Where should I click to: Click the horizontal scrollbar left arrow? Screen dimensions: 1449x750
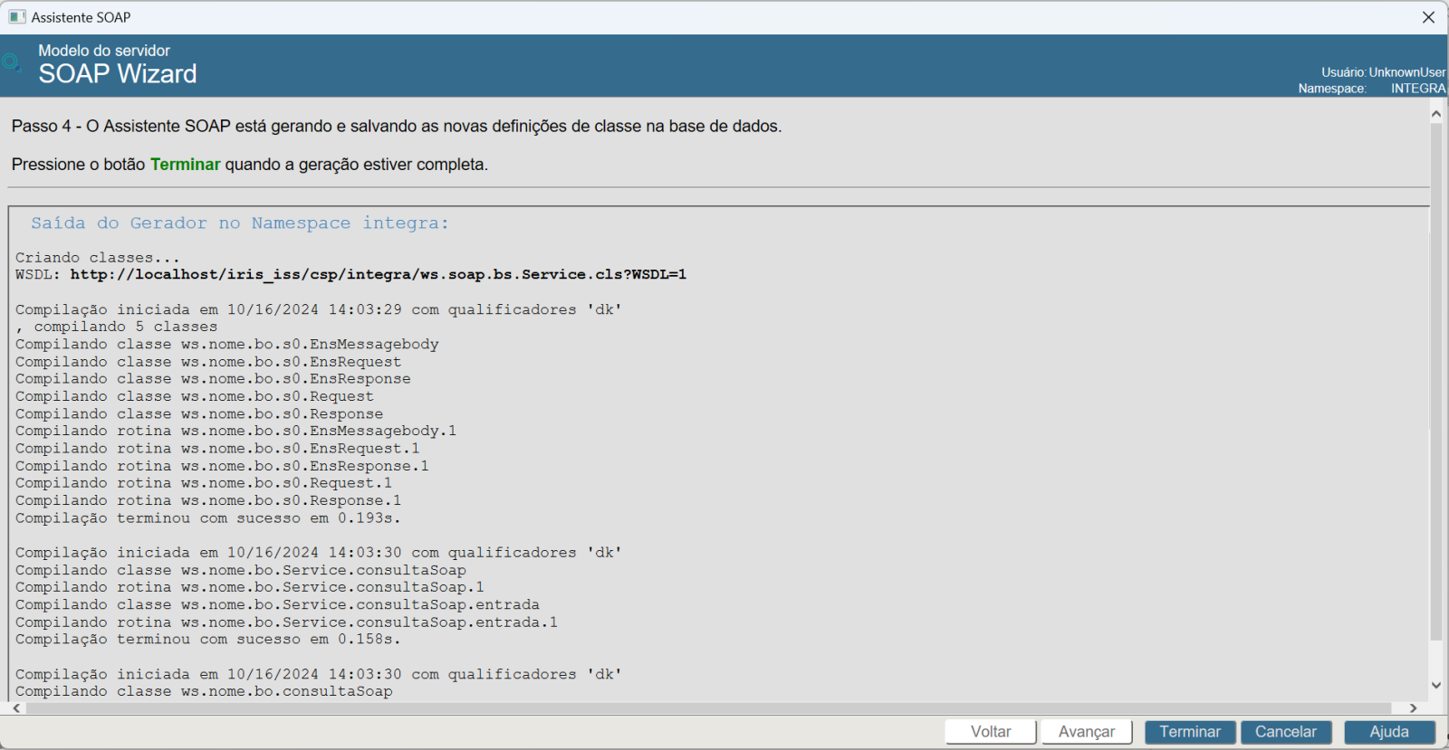pos(16,708)
